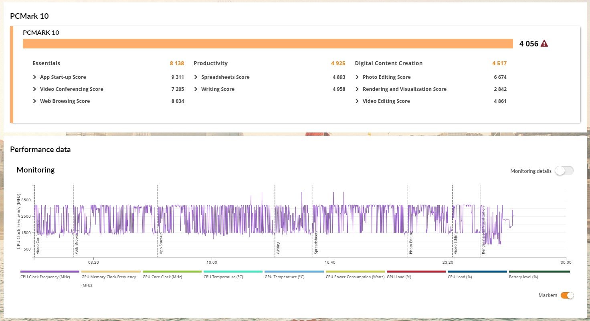The width and height of the screenshot is (590, 321).
Task: Toggle CPU Temperature legend series
Action: click(x=233, y=275)
